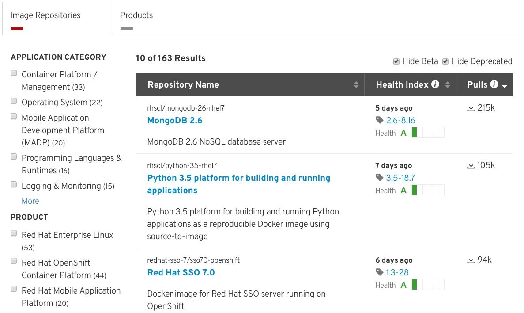Sort by Health Index using the sort arrows
The image size is (524, 313).
[448, 85]
